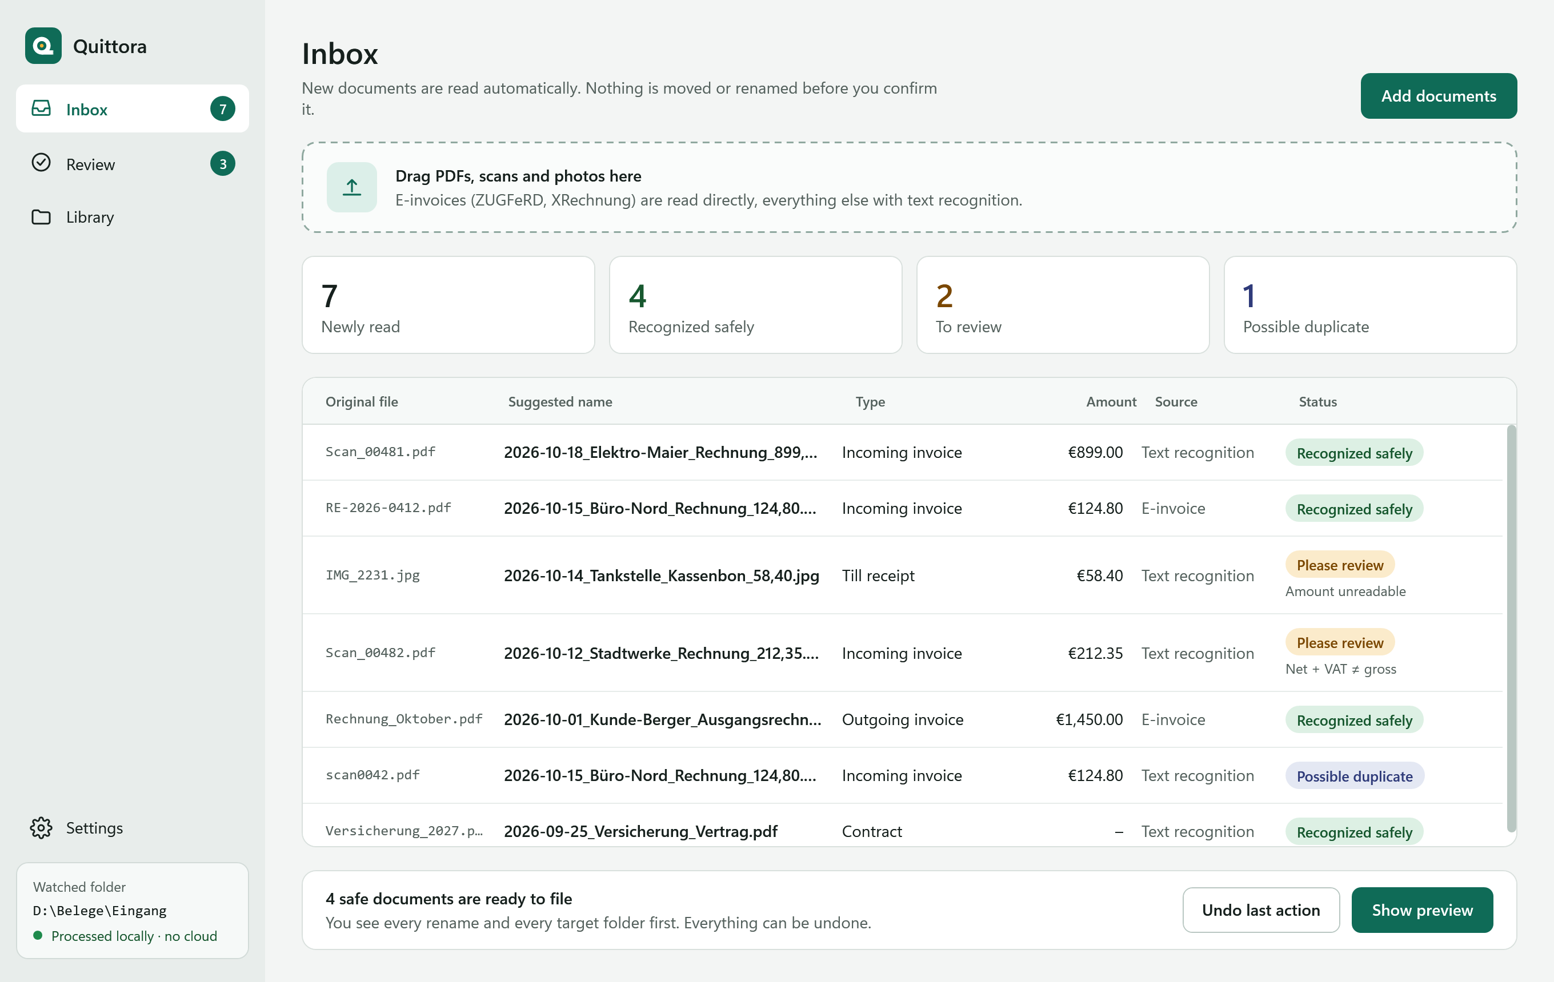Open Settings in the sidebar

coord(133,827)
